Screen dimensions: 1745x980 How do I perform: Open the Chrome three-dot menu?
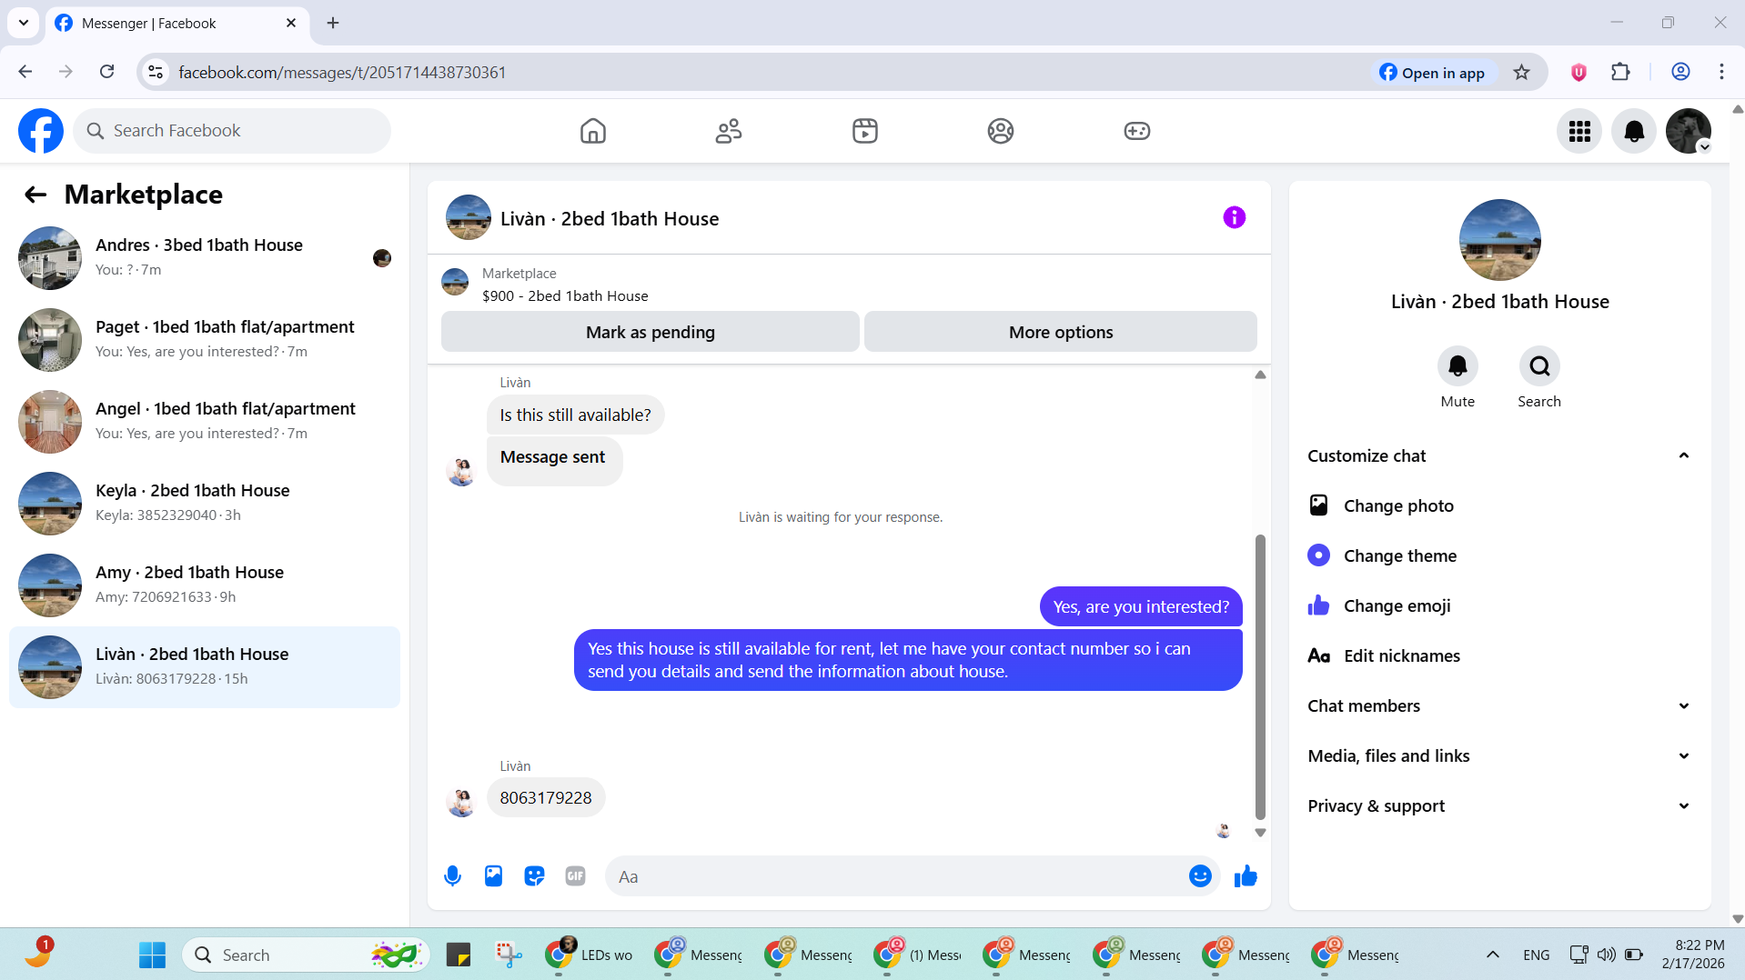(x=1721, y=72)
